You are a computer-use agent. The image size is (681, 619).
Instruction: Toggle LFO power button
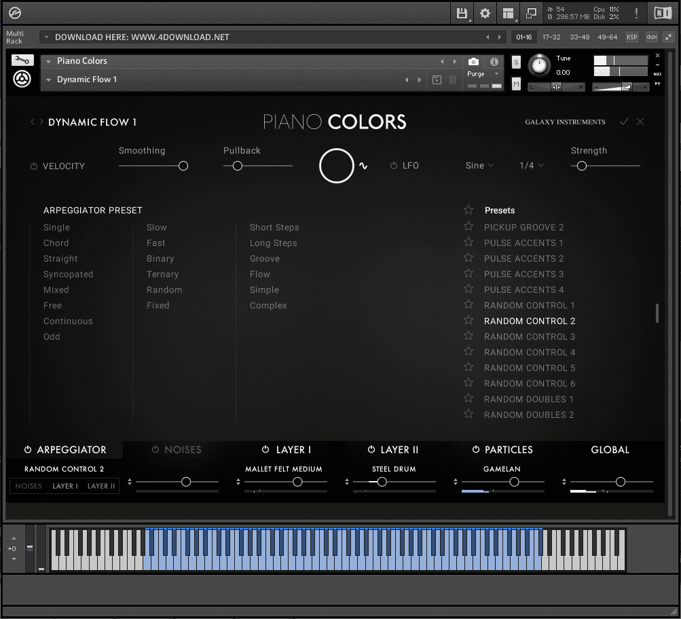pyautogui.click(x=394, y=166)
